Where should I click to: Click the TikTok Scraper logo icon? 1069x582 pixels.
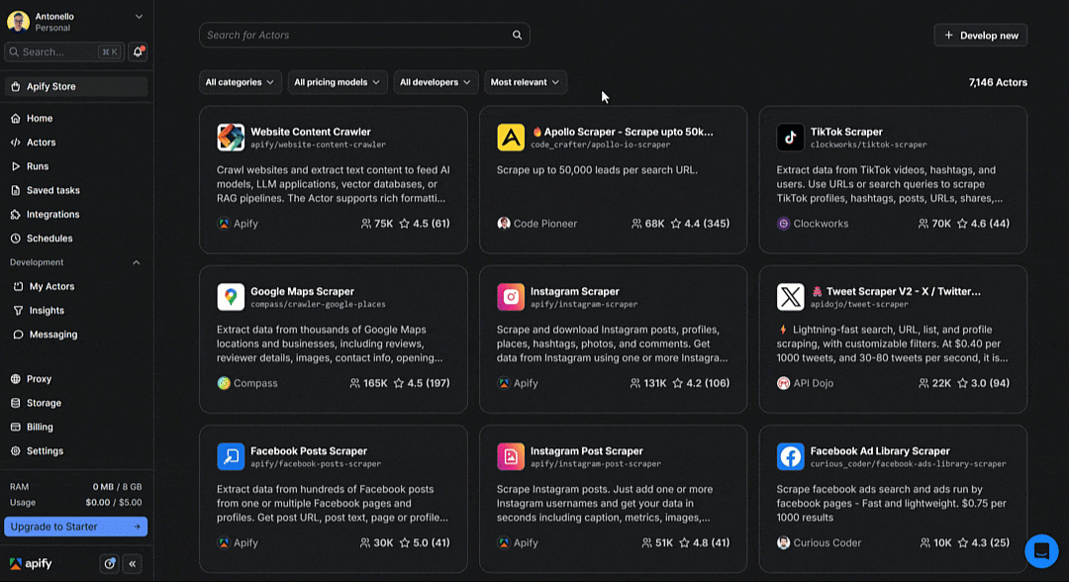790,138
